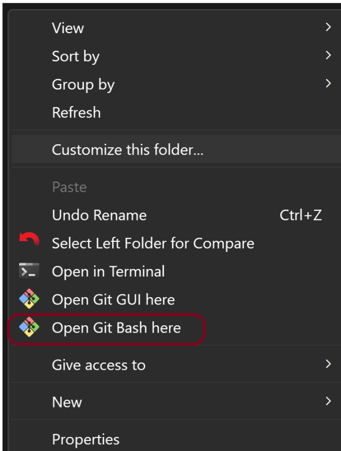The height and width of the screenshot is (451, 341).
Task: Expand the Sort by submenu chevron
Action: [x=328, y=55]
